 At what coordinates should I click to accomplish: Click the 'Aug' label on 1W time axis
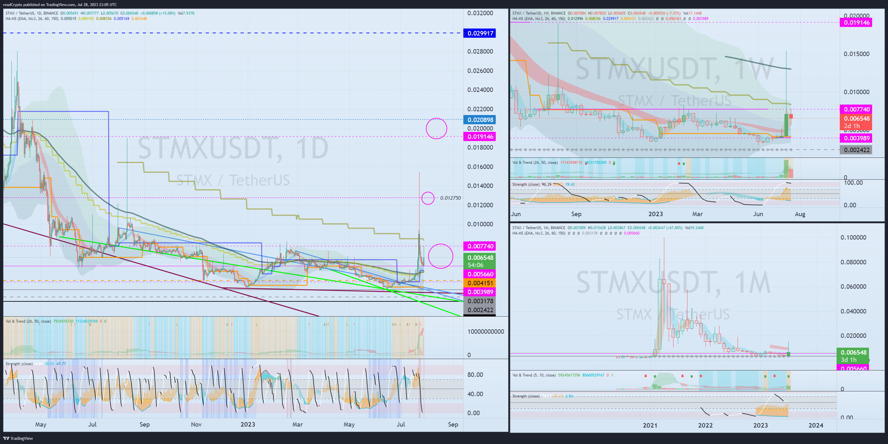click(x=800, y=214)
